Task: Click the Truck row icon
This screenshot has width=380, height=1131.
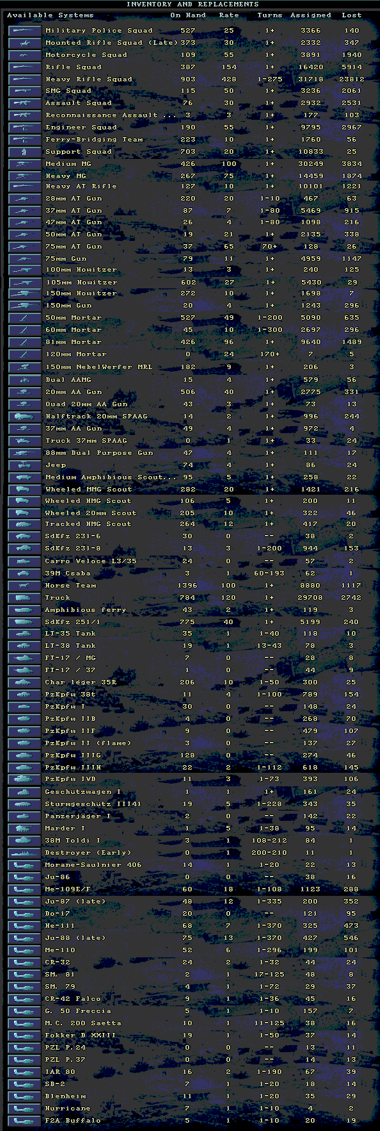Action: [x=25, y=598]
